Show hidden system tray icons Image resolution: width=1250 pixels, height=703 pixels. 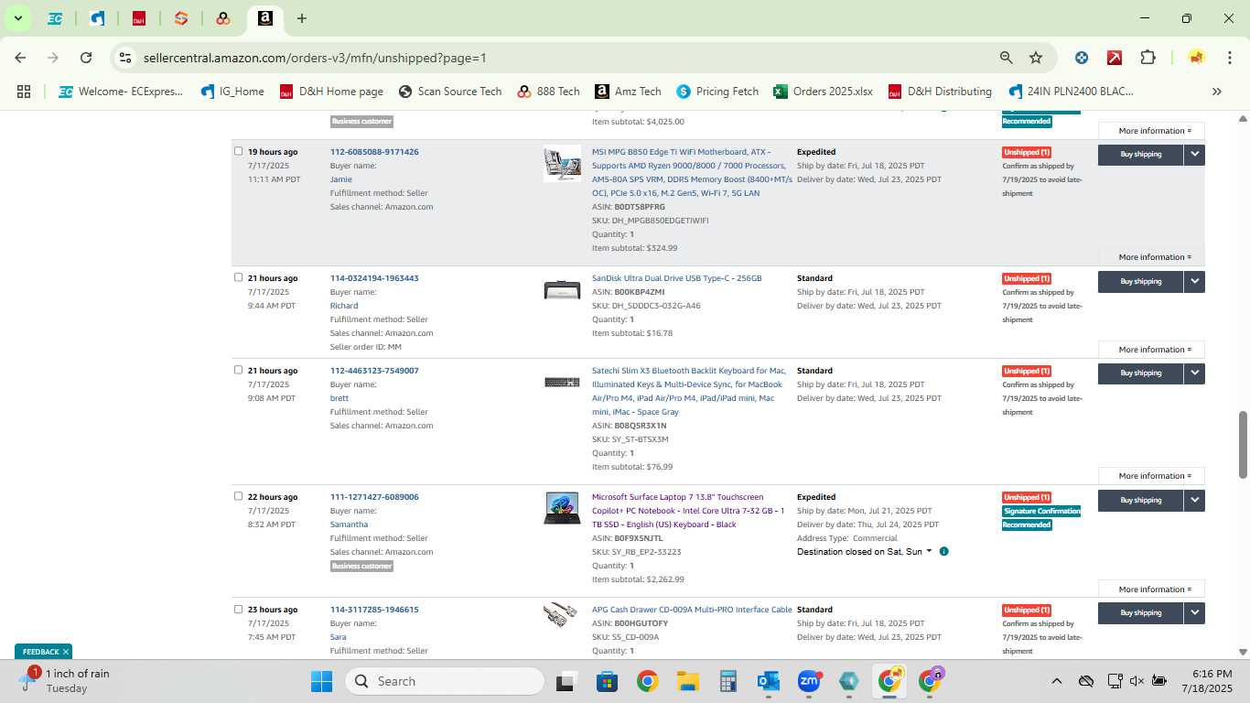pos(1056,681)
